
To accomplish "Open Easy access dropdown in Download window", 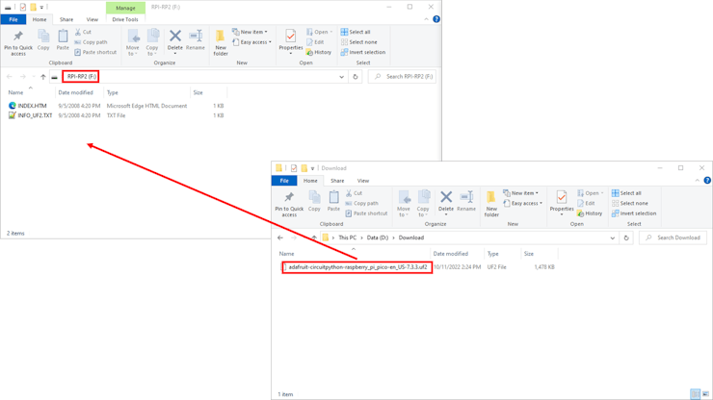I will click(x=522, y=203).
